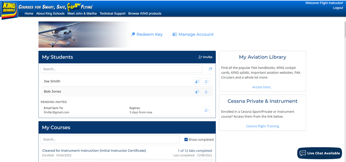Open Technical Support page
Screen dimensions: 346x162
pos(112,13)
